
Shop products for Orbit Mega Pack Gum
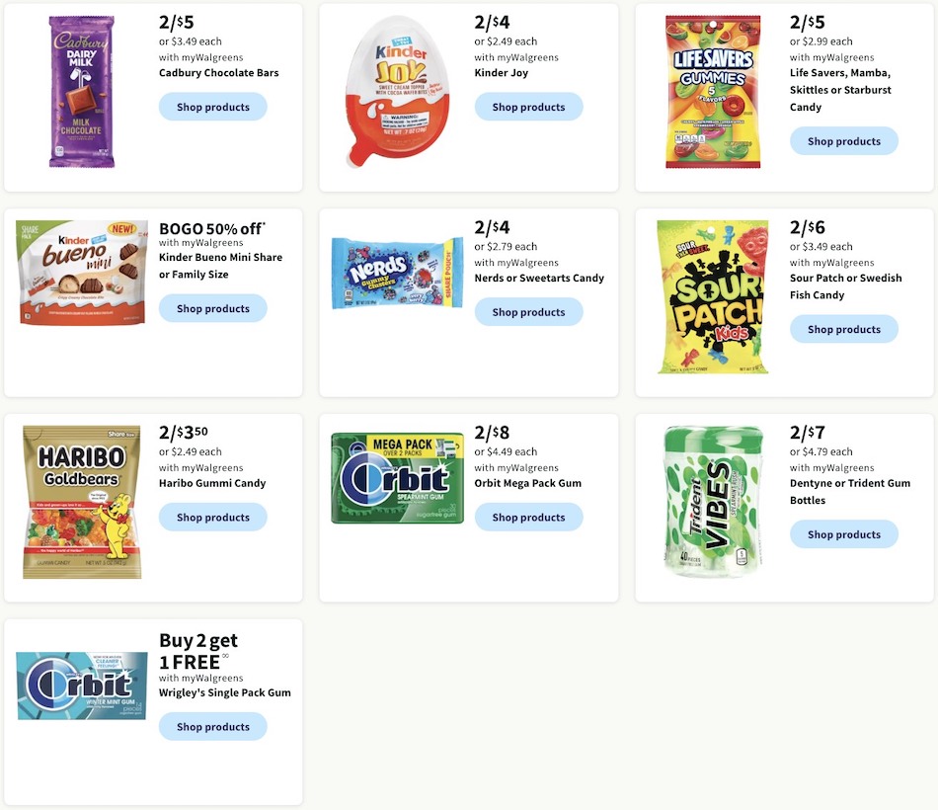[x=529, y=518]
